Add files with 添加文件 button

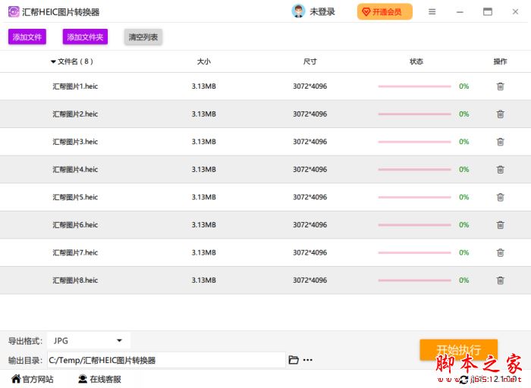27,37
